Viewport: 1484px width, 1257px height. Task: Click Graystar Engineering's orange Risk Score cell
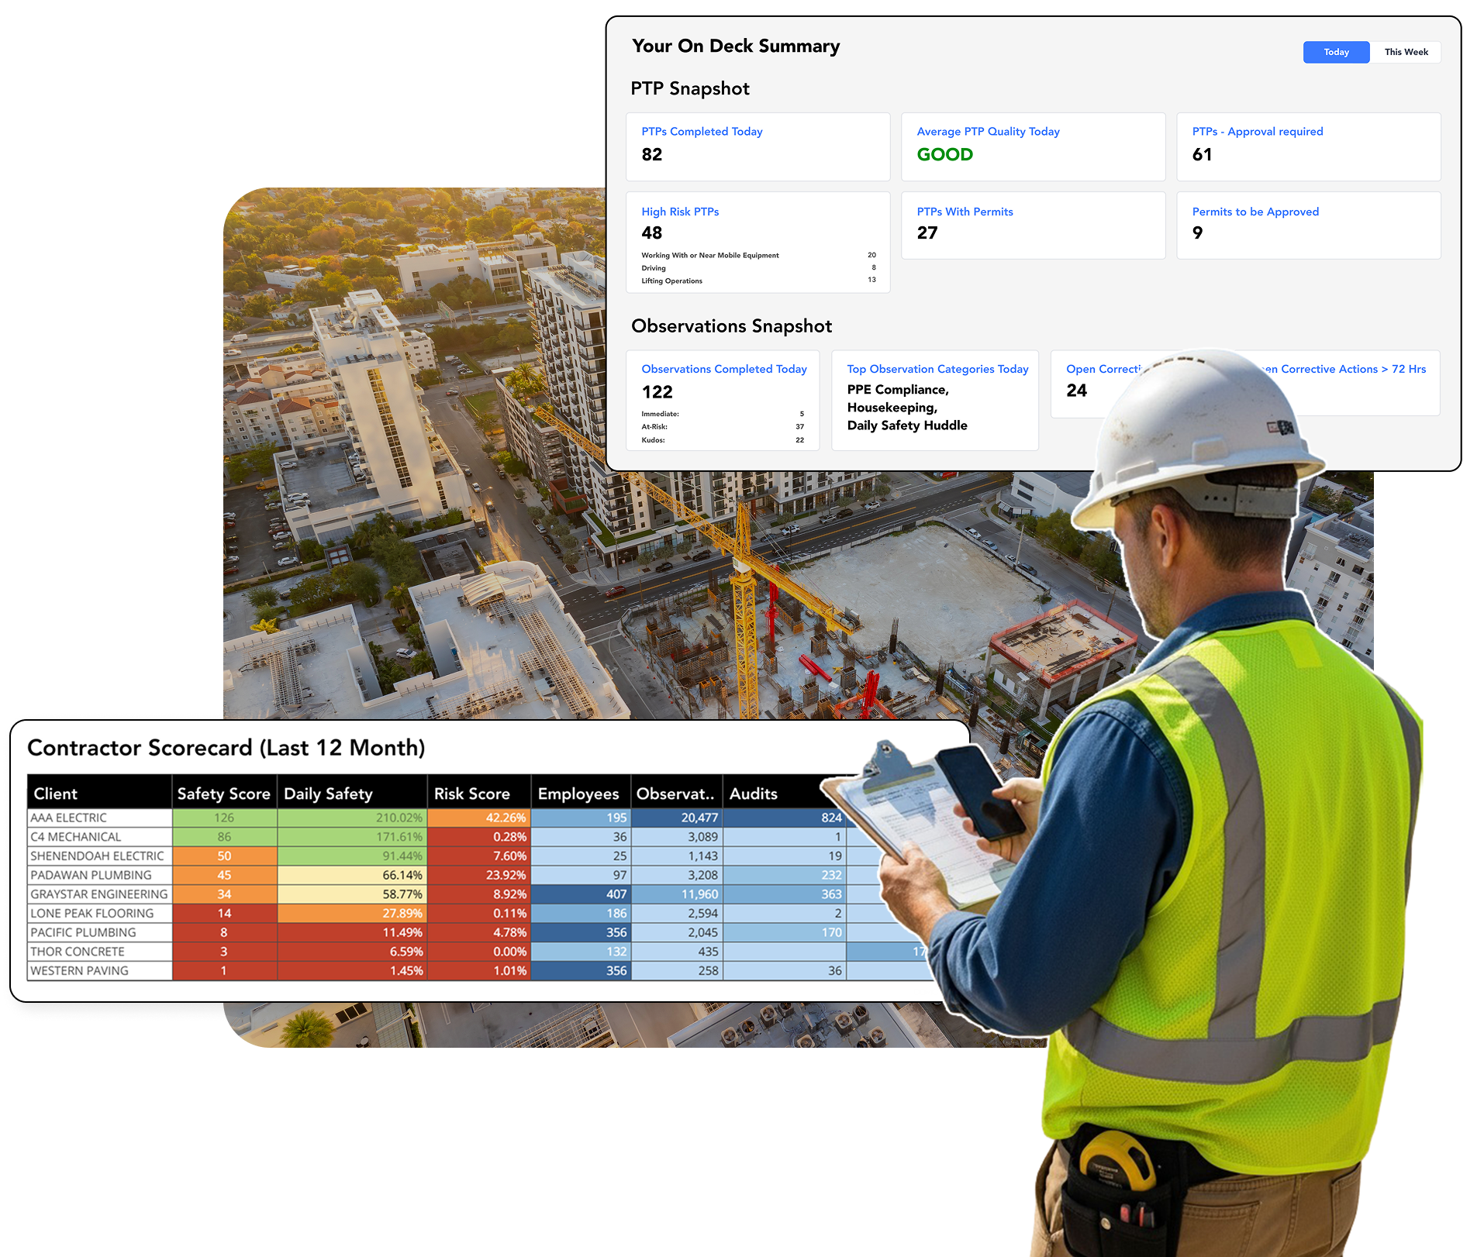(478, 894)
